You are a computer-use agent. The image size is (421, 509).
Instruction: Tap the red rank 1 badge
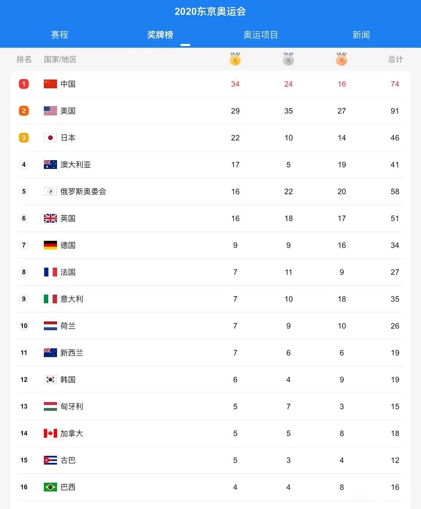pos(24,84)
